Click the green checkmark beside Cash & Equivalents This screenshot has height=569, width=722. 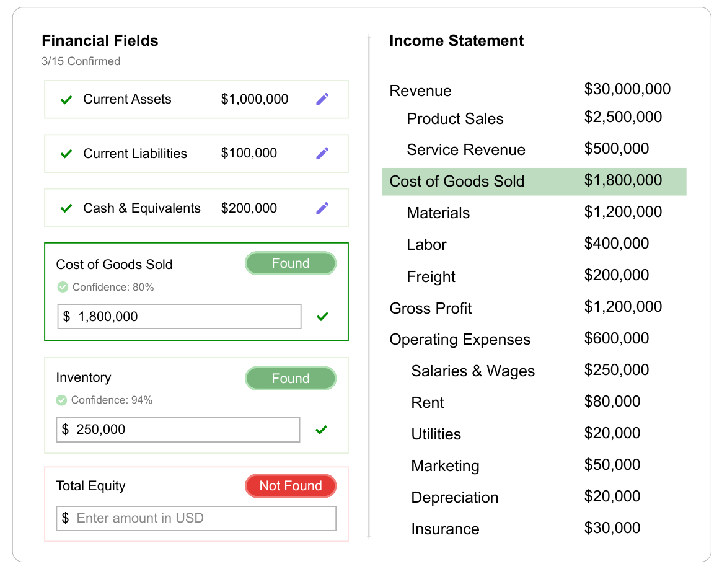(66, 209)
